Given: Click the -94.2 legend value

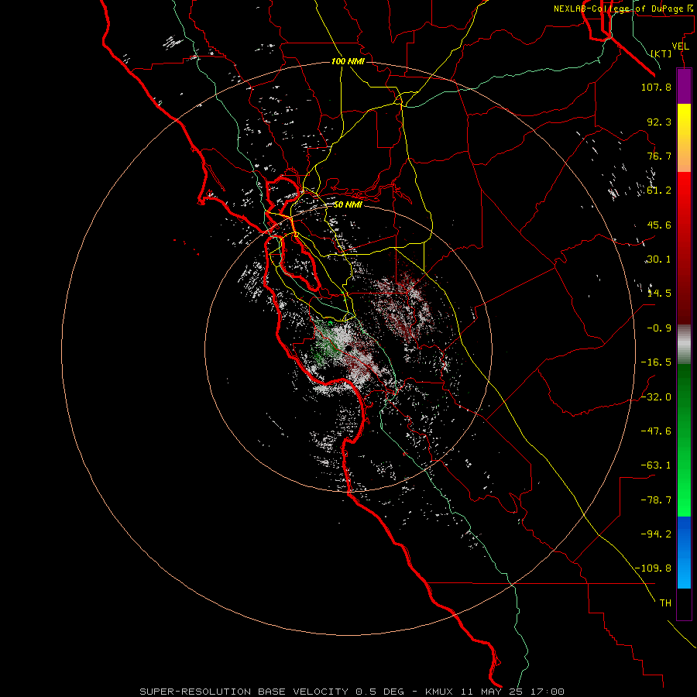Looking at the screenshot, I should coord(656,534).
